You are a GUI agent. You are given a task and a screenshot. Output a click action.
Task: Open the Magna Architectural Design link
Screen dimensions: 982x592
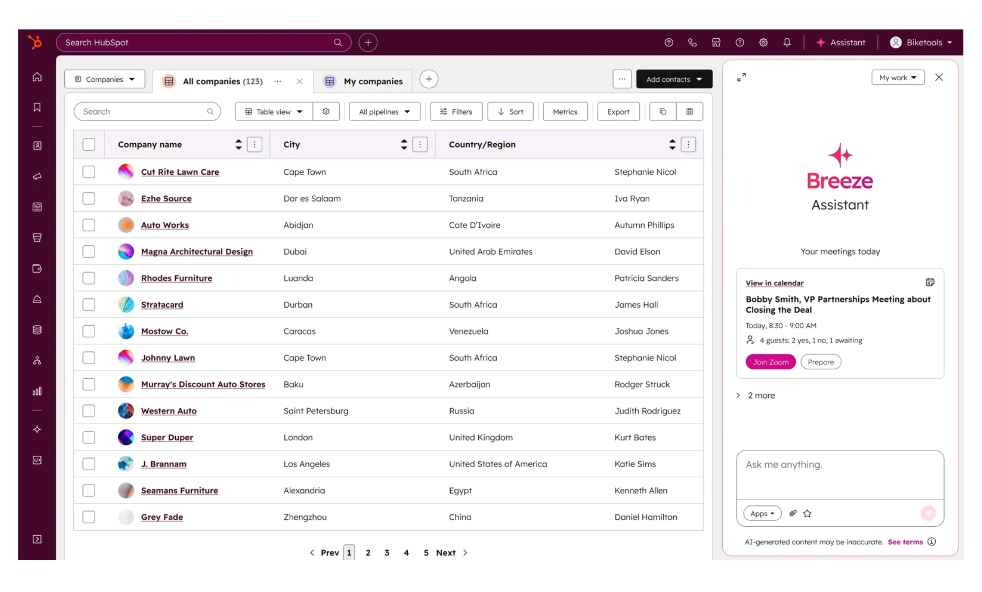(x=197, y=252)
